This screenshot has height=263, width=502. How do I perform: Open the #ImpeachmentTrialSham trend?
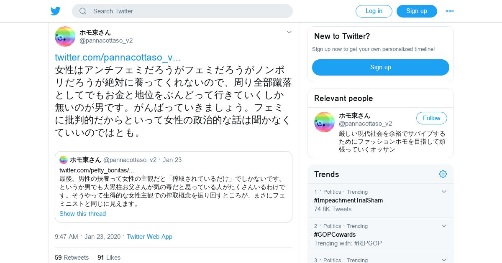[x=348, y=200]
